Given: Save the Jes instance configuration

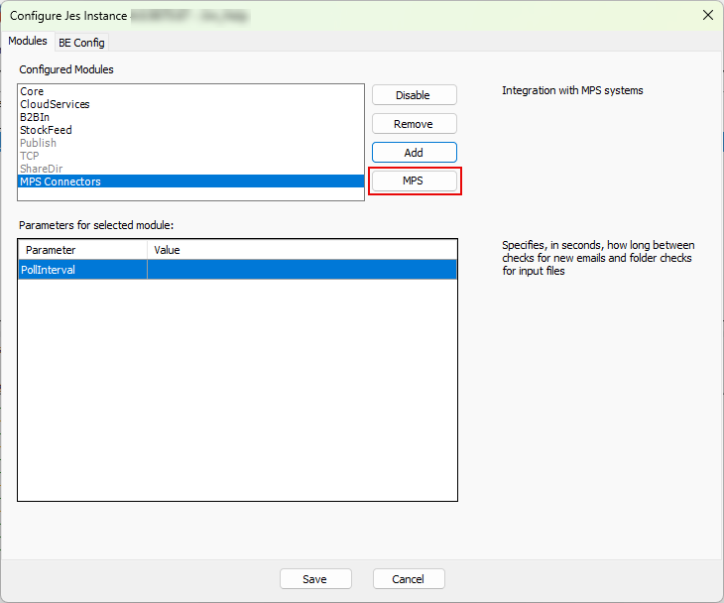Looking at the screenshot, I should (x=315, y=579).
